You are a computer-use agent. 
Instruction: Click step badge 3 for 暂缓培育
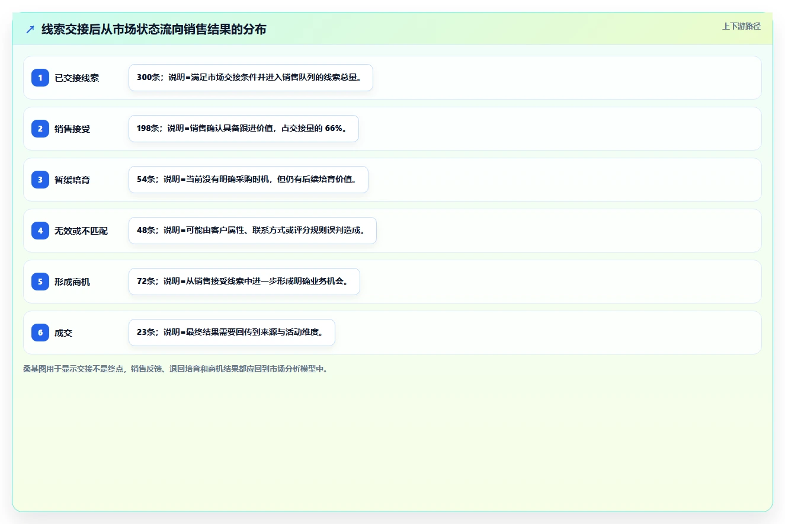click(40, 180)
